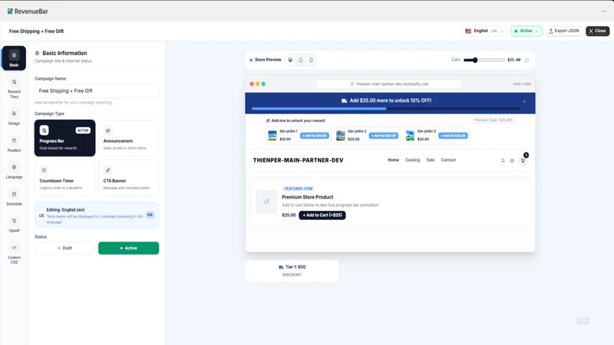The width and height of the screenshot is (614, 345).
Task: Open the English language dropdown
Action: click(x=484, y=31)
